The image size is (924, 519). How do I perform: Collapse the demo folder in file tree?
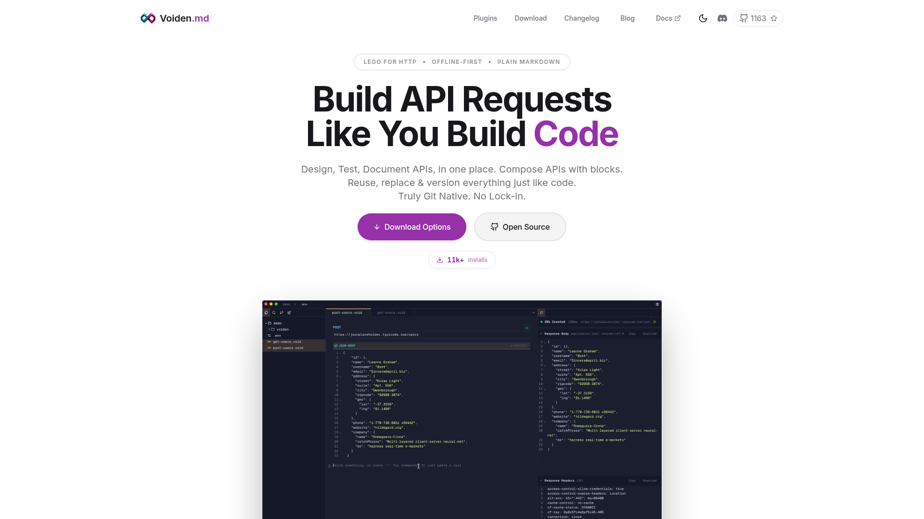tap(266, 323)
